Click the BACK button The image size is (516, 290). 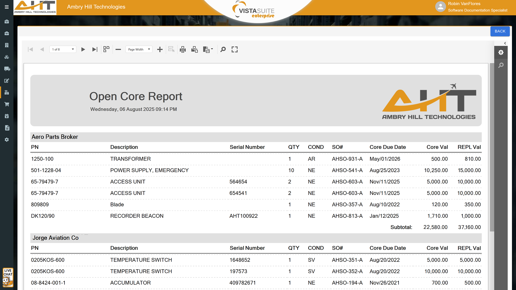click(x=500, y=31)
